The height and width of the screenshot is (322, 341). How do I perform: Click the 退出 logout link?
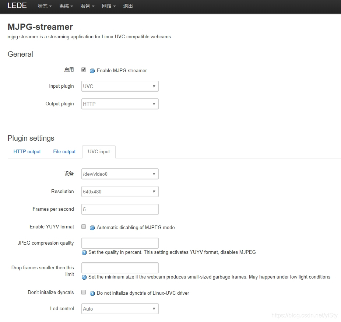click(x=128, y=6)
